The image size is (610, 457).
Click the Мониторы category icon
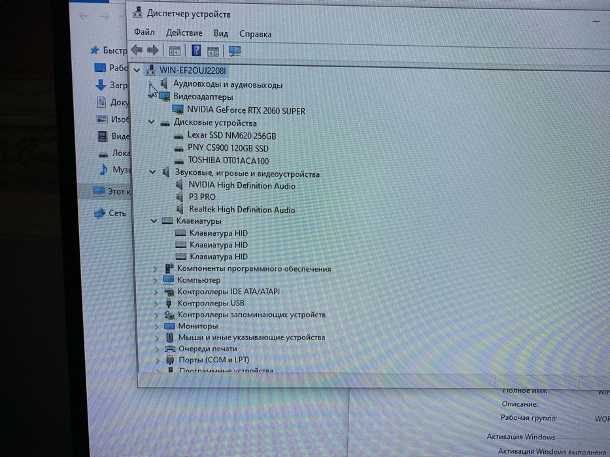pos(169,326)
